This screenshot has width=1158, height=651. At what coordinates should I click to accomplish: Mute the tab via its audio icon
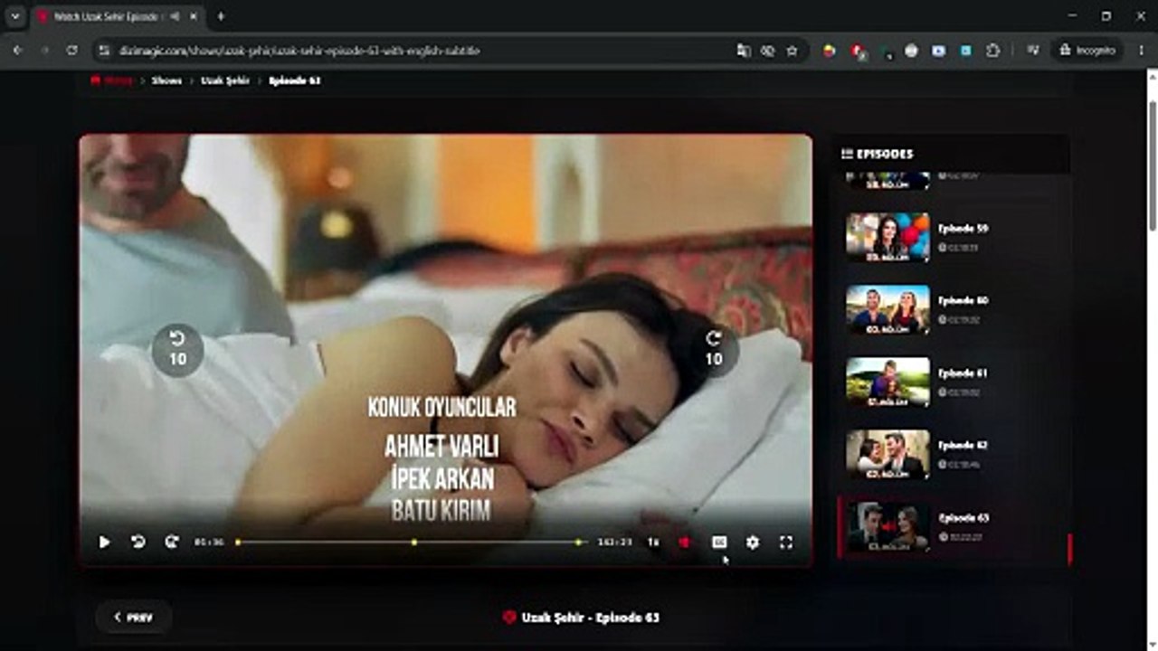[175, 16]
